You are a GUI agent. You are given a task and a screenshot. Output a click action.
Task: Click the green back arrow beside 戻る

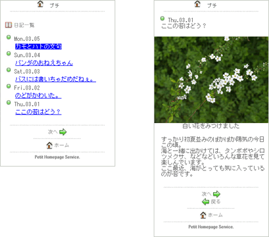pyautogui.click(x=206, y=202)
